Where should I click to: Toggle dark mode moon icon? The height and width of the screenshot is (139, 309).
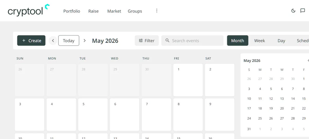[293, 11]
